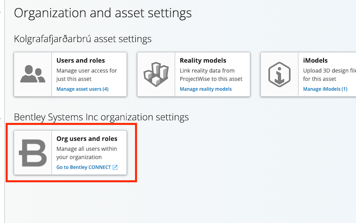Select the Org users and roles title
The height and width of the screenshot is (223, 356).
pyautogui.click(x=87, y=139)
